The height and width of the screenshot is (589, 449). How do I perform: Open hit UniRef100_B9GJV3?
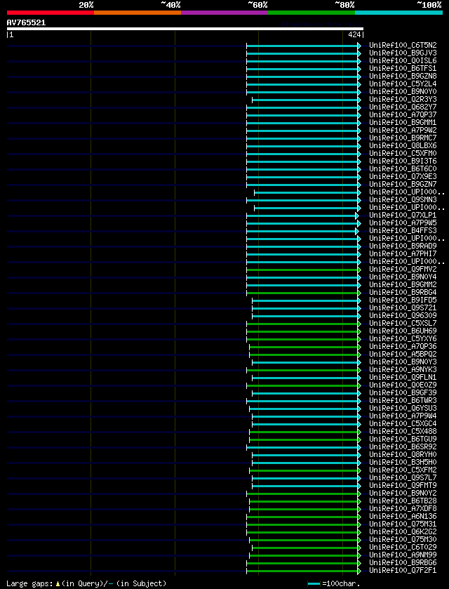403,53
